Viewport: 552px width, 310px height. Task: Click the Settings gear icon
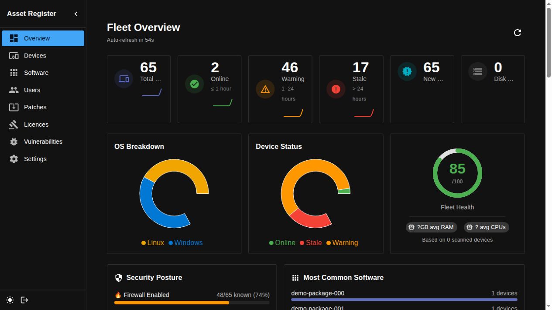[14, 159]
